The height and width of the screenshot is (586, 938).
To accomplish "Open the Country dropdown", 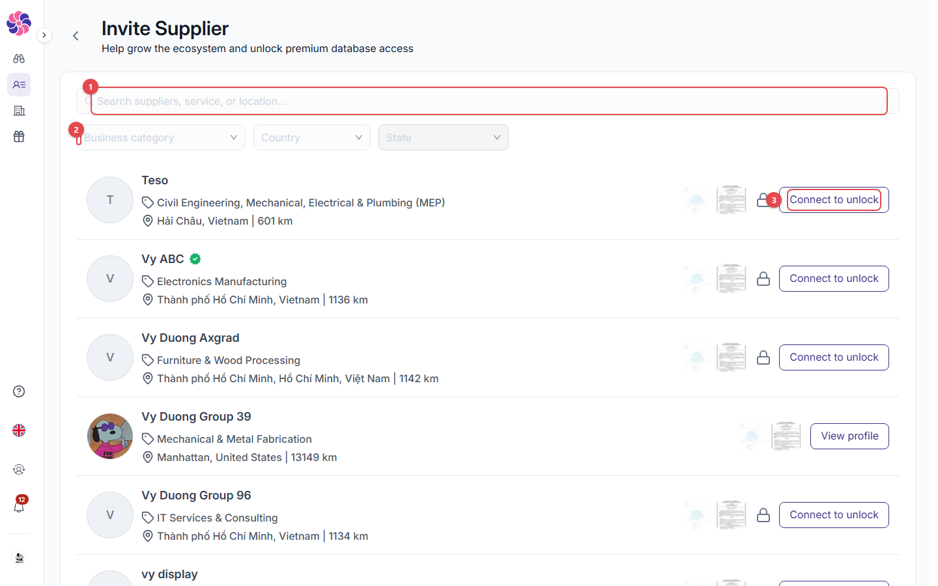I will click(312, 137).
